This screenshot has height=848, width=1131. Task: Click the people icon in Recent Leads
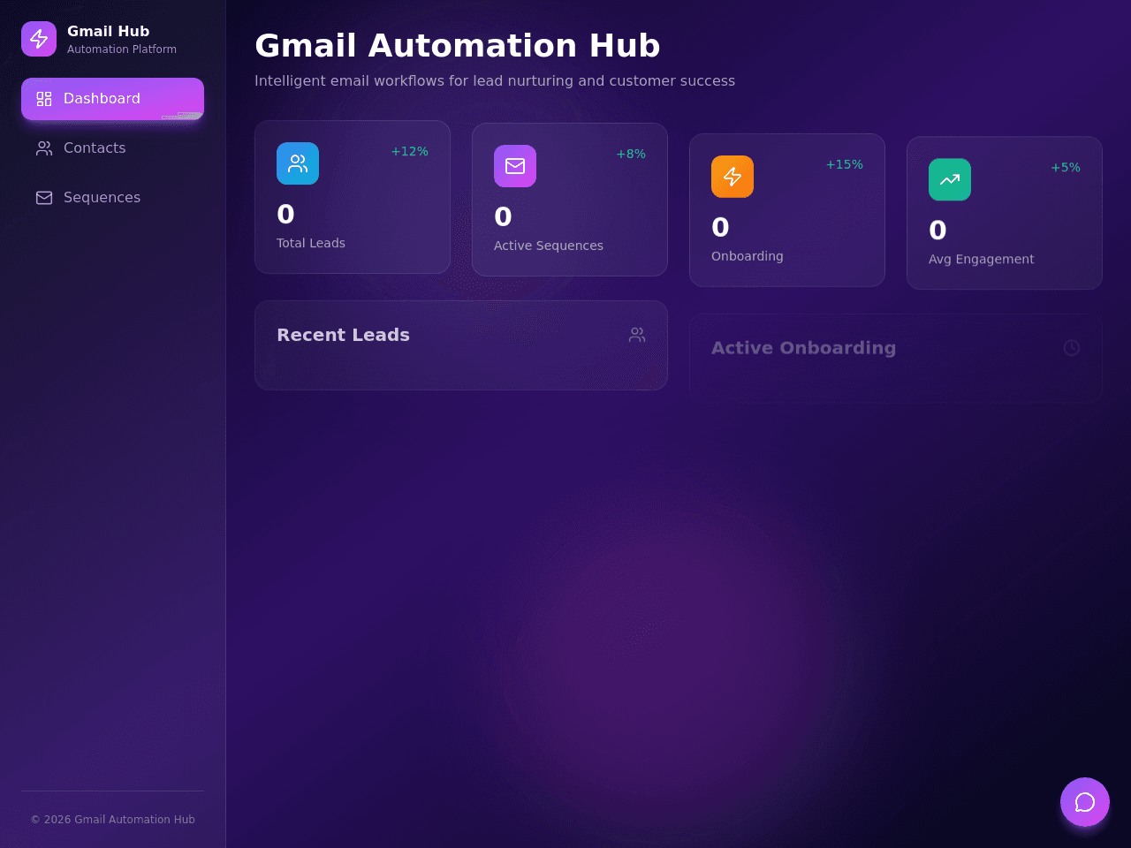[x=637, y=335]
